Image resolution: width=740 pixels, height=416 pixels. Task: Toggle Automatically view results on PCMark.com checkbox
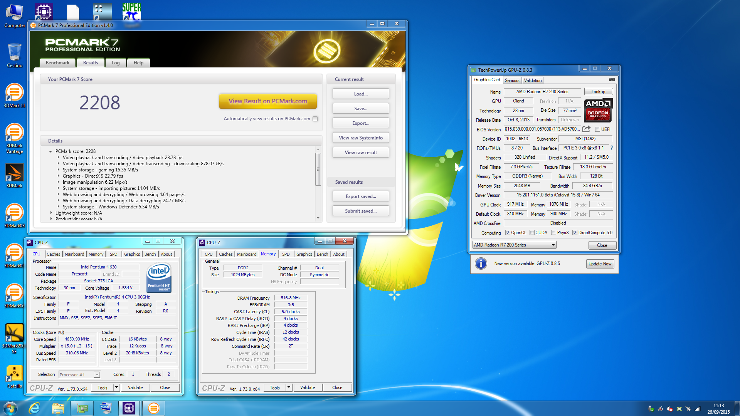(315, 119)
